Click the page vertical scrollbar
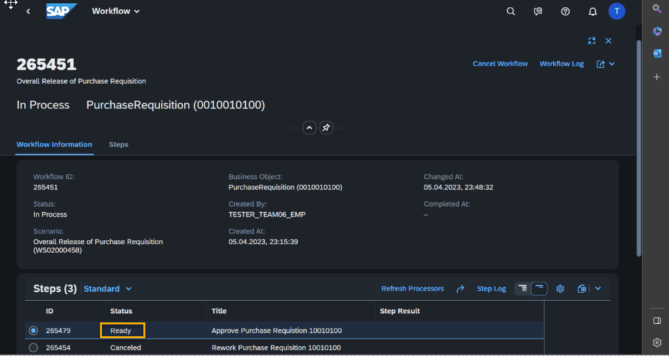669x356 pixels. (639, 147)
